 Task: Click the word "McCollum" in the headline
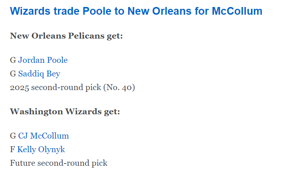point(237,11)
